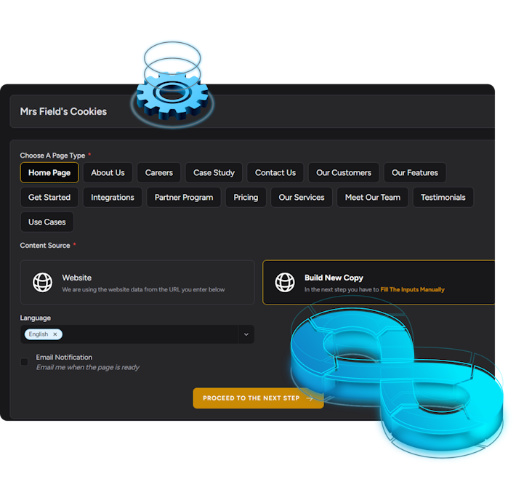
Task: Choose the Case Study page type
Action: (214, 173)
